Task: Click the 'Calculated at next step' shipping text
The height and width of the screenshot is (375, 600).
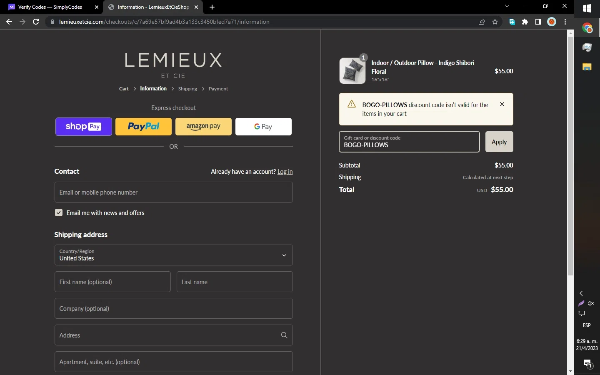Action: coord(488,177)
